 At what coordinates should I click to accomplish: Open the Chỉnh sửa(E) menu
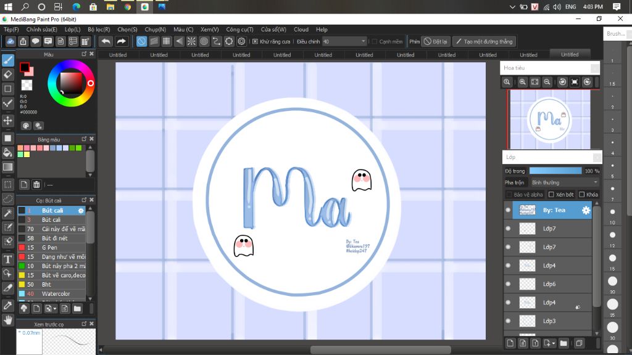point(41,30)
